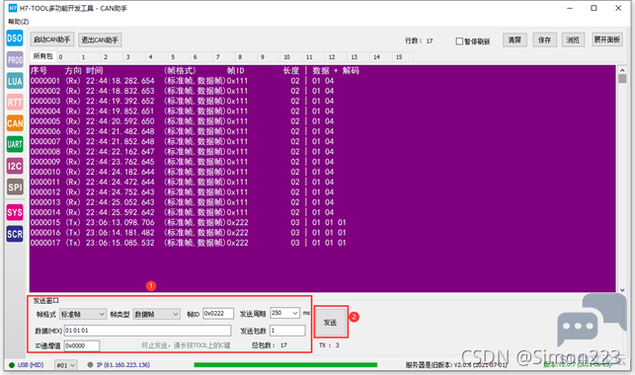The image size is (635, 375).
Task: Open the SCR screen tool icon
Action: (x=15, y=234)
